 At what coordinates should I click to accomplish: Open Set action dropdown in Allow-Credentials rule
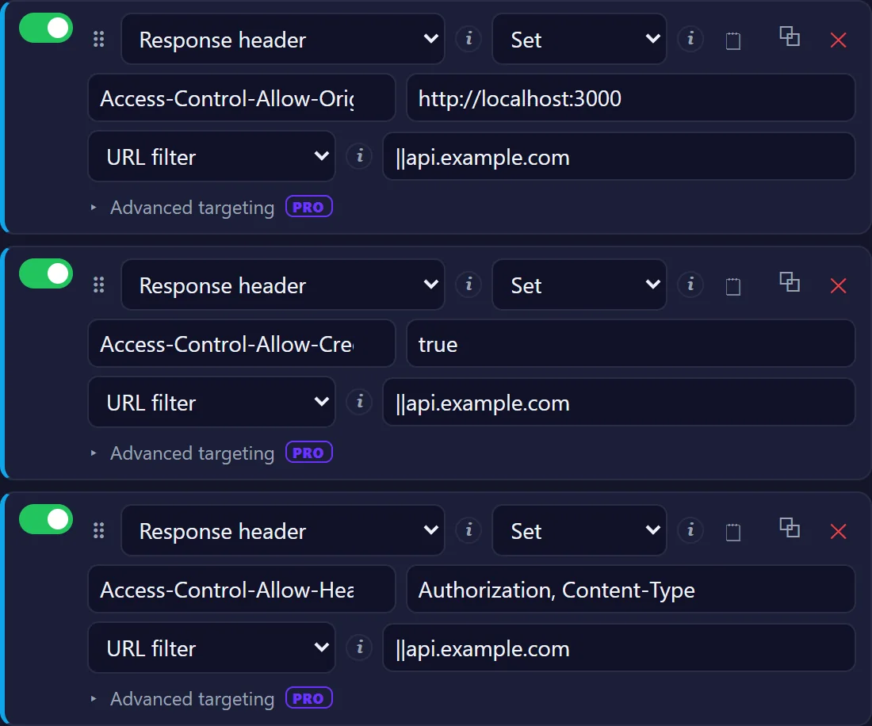pyautogui.click(x=579, y=285)
